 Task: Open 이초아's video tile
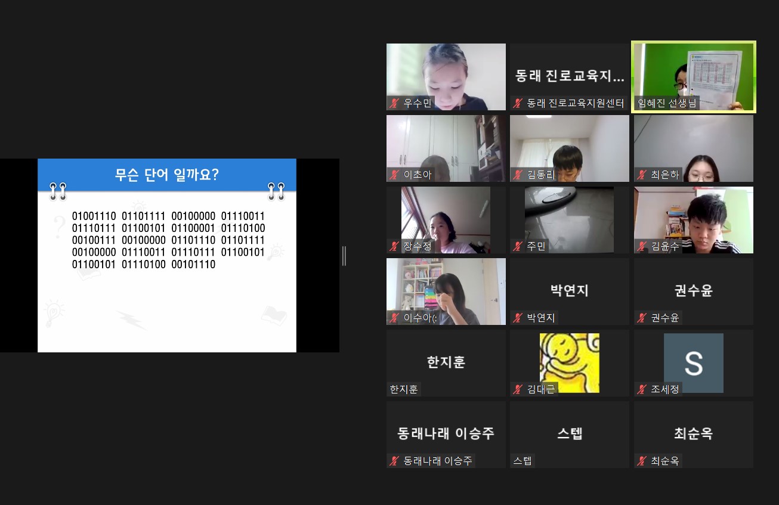[x=446, y=148]
